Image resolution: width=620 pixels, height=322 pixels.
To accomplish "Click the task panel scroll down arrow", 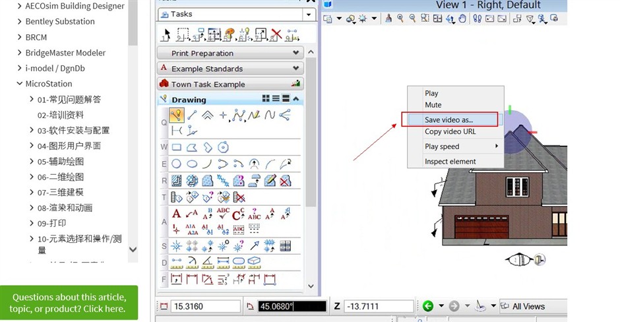I will [x=311, y=286].
